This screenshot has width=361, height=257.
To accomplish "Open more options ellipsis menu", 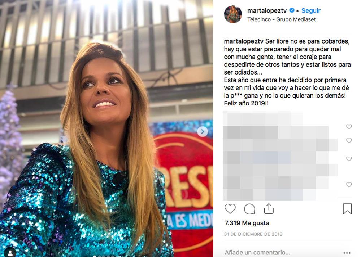I will (347, 253).
